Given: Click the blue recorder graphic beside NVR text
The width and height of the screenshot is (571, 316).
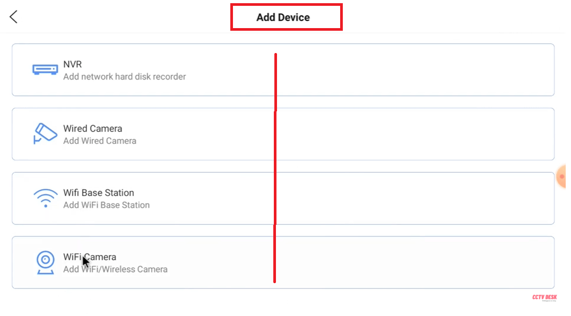Looking at the screenshot, I should point(45,69).
